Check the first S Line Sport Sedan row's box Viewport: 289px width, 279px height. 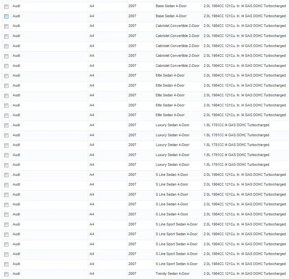pos(6,224)
